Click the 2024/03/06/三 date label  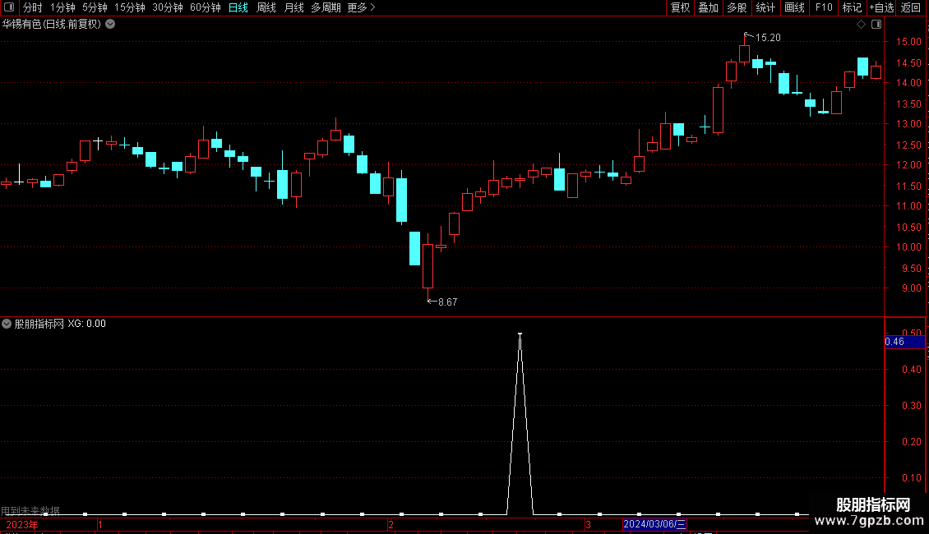(x=654, y=524)
